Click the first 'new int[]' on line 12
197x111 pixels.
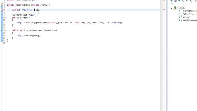(53, 23)
